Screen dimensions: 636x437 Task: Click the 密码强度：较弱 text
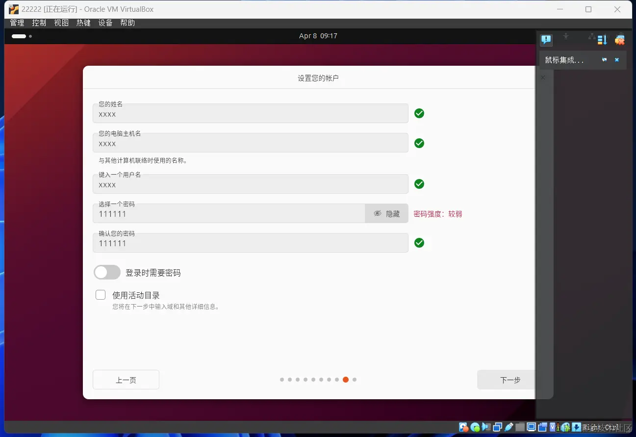click(438, 214)
